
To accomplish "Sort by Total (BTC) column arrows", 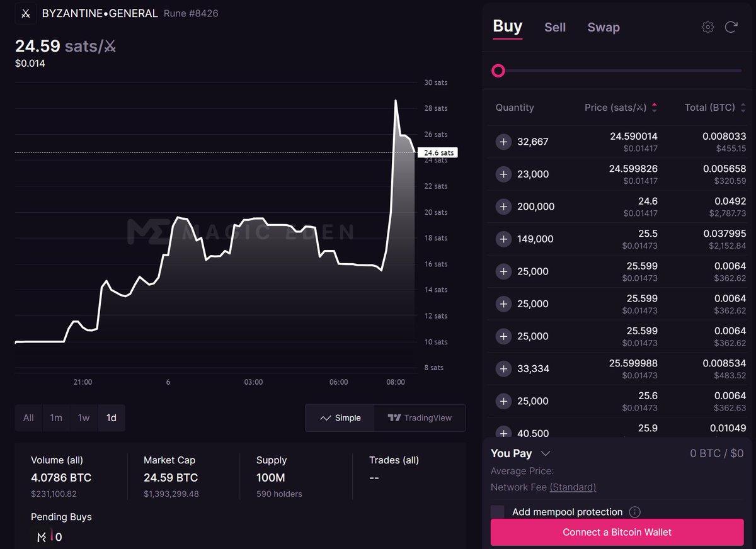I will 743,108.
